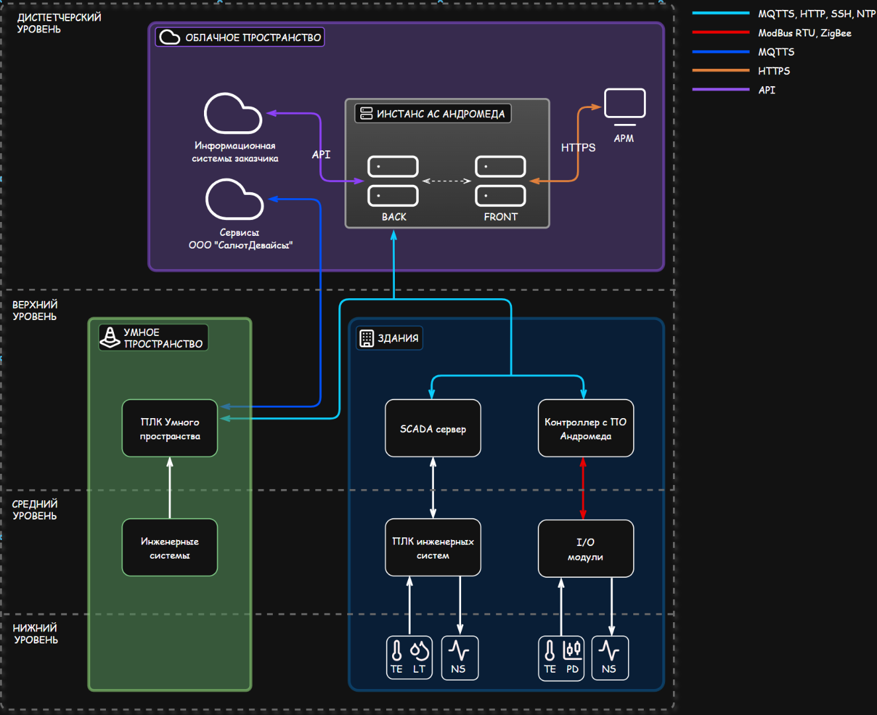This screenshot has width=877, height=715.
Task: Click the FRONT server stack icon
Action: point(500,181)
